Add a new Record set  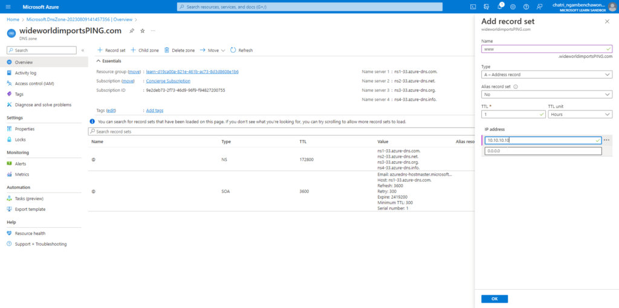point(111,51)
